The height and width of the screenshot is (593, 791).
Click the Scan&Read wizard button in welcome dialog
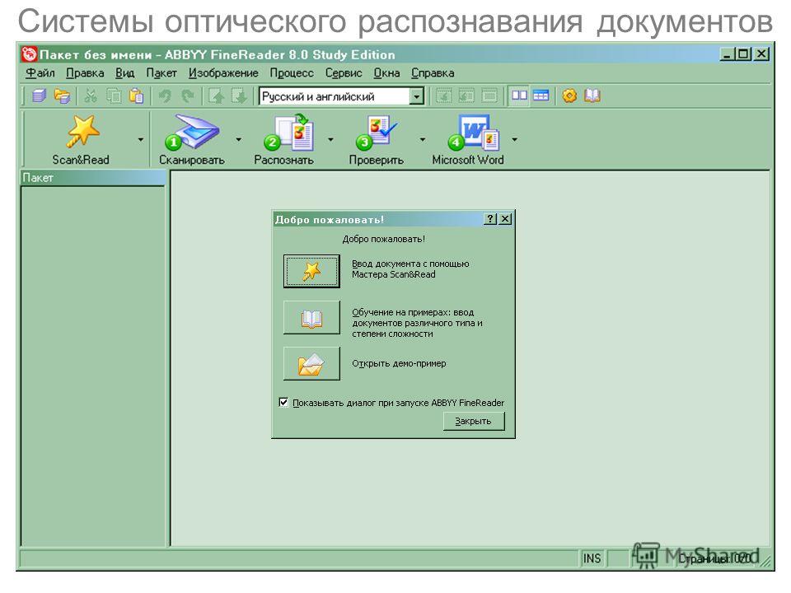click(x=311, y=271)
